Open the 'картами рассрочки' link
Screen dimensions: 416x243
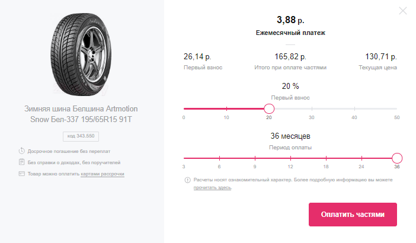(x=102, y=174)
